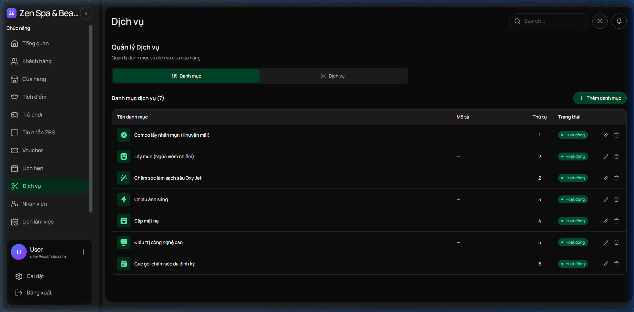The image size is (634, 312).
Task: Delete the Đắp mặt nạ category
Action: coord(616,221)
